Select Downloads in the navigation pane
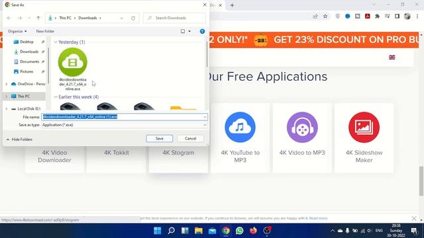 pos(29,52)
